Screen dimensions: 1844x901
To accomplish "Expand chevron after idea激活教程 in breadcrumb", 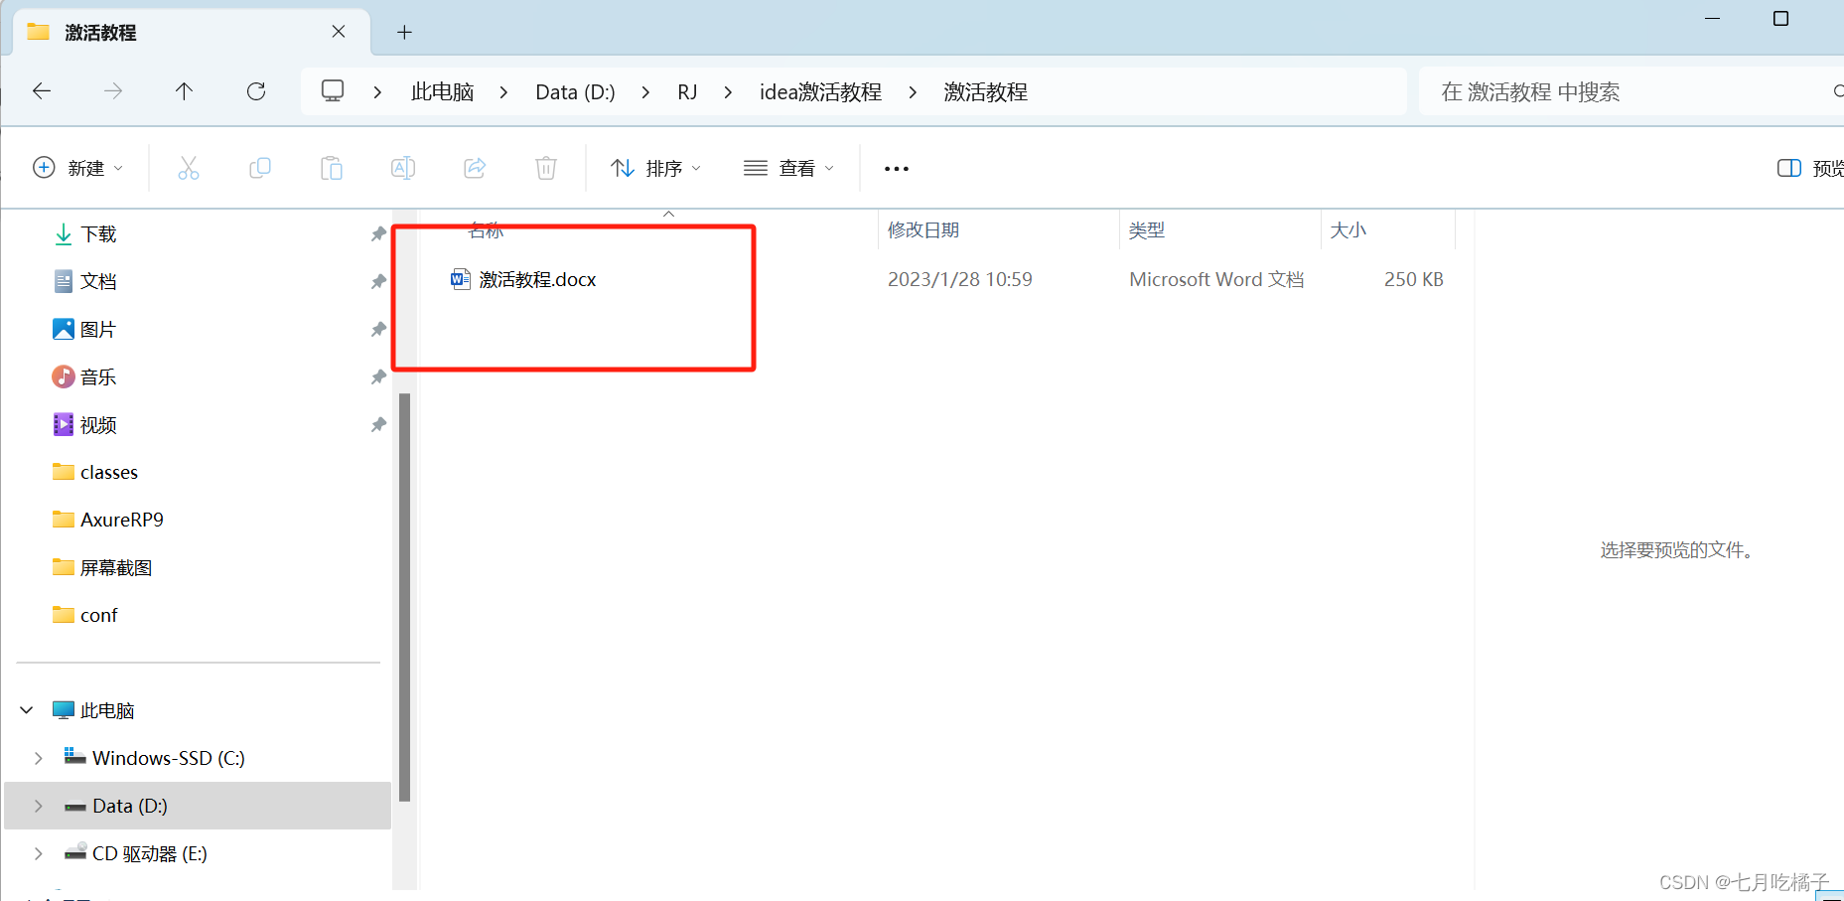I will coord(912,92).
